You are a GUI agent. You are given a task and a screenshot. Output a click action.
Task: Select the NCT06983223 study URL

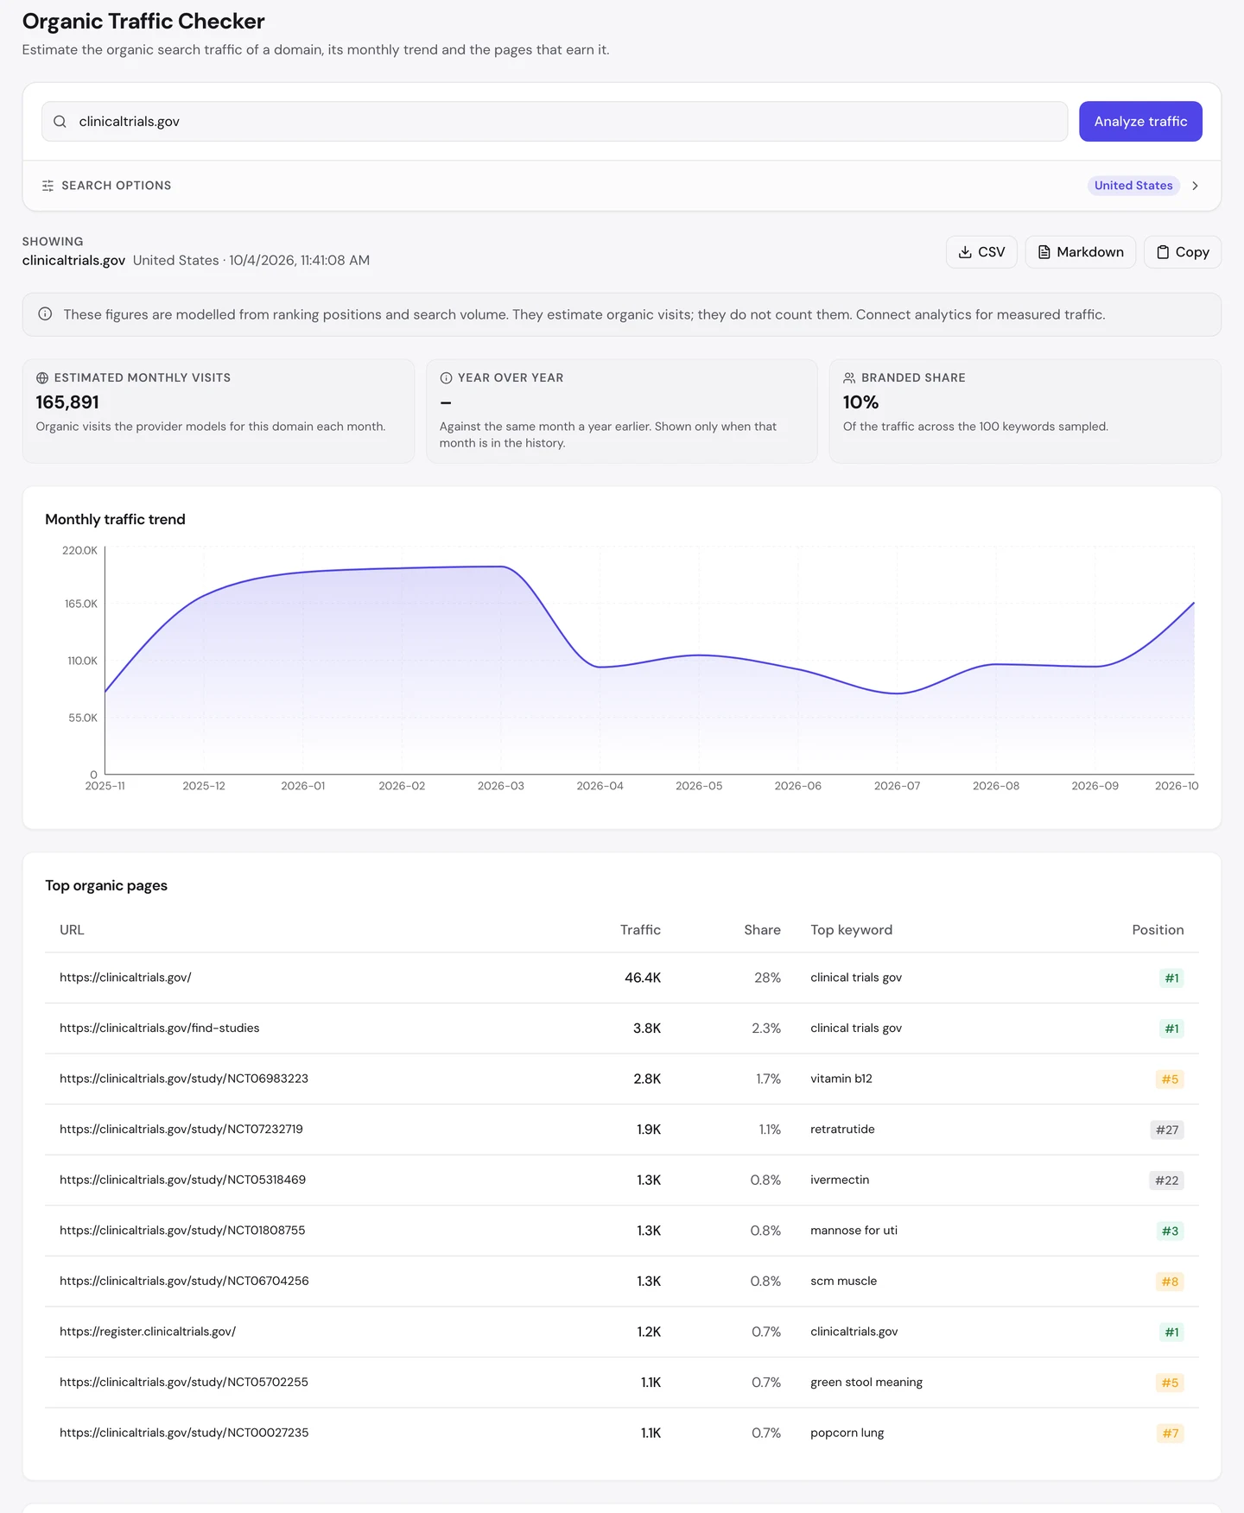(184, 1079)
